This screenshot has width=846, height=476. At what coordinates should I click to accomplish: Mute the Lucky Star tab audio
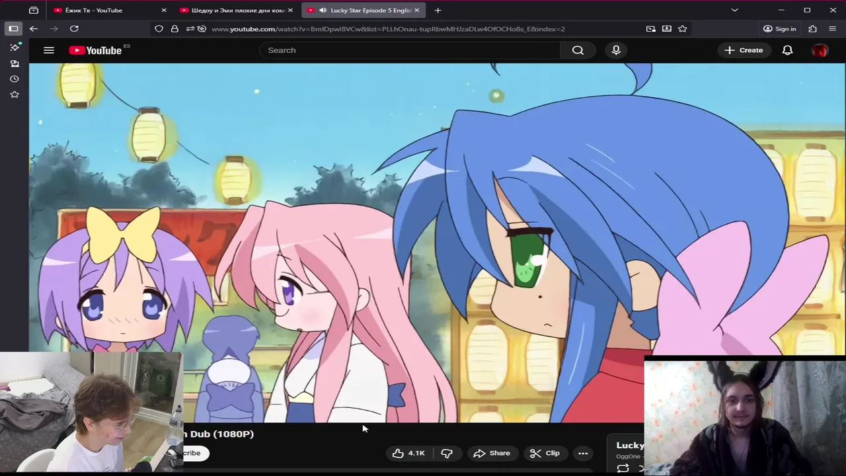[x=323, y=10]
